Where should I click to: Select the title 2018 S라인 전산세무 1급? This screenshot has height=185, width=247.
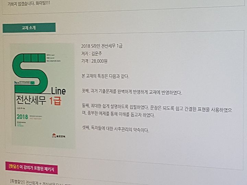(x=102, y=46)
